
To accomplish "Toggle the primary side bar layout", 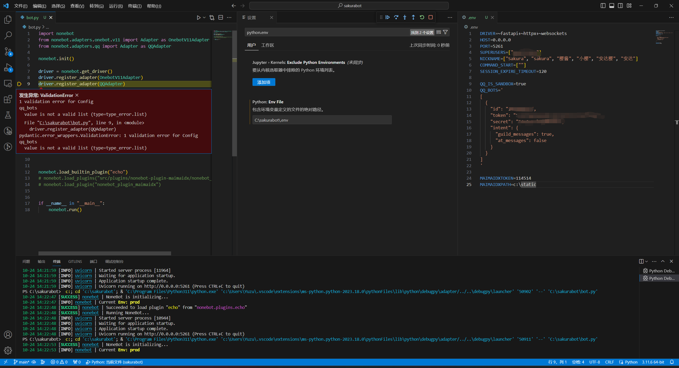I will point(603,6).
